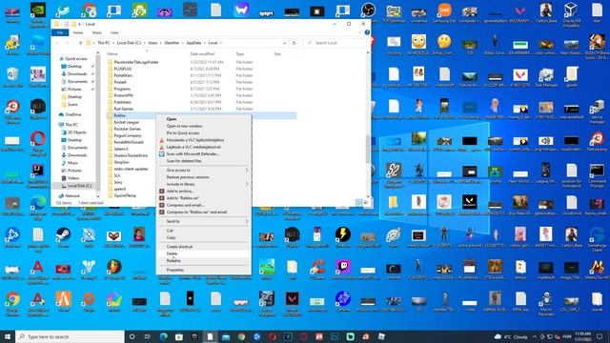Click the VLC cone icon beside Hozzáadás entry
Screen dimensions: 610x343
[162, 140]
